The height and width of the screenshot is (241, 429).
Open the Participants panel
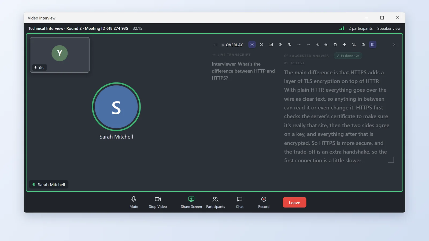[216, 202]
